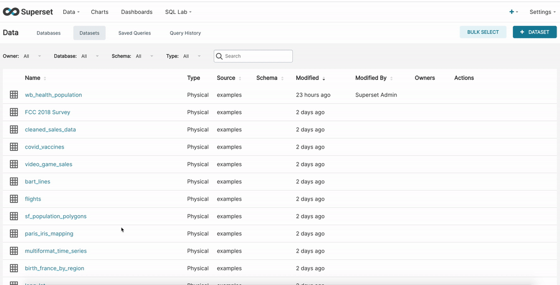Click the Owners column header
Screen dimensions: 560x285
(424, 78)
